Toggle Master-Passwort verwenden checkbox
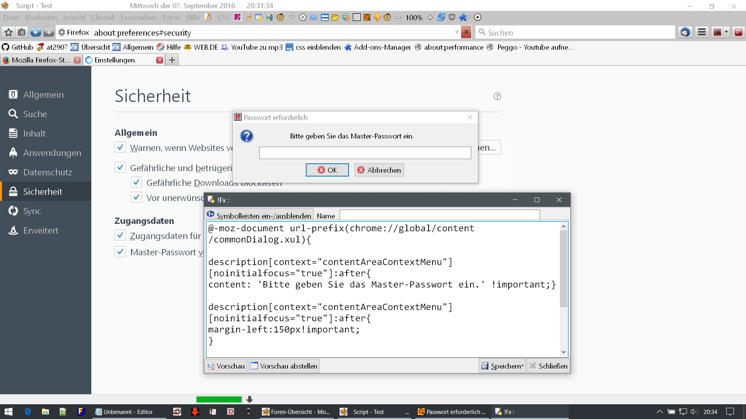Image resolution: width=746 pixels, height=419 pixels. tap(120, 252)
